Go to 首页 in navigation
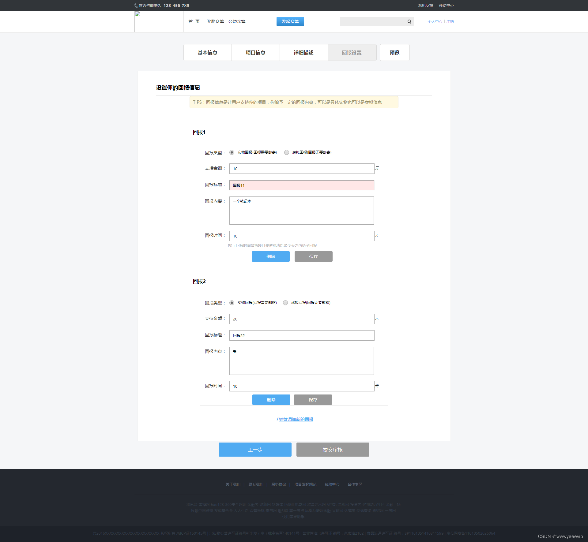This screenshot has height=542, width=588. click(194, 21)
